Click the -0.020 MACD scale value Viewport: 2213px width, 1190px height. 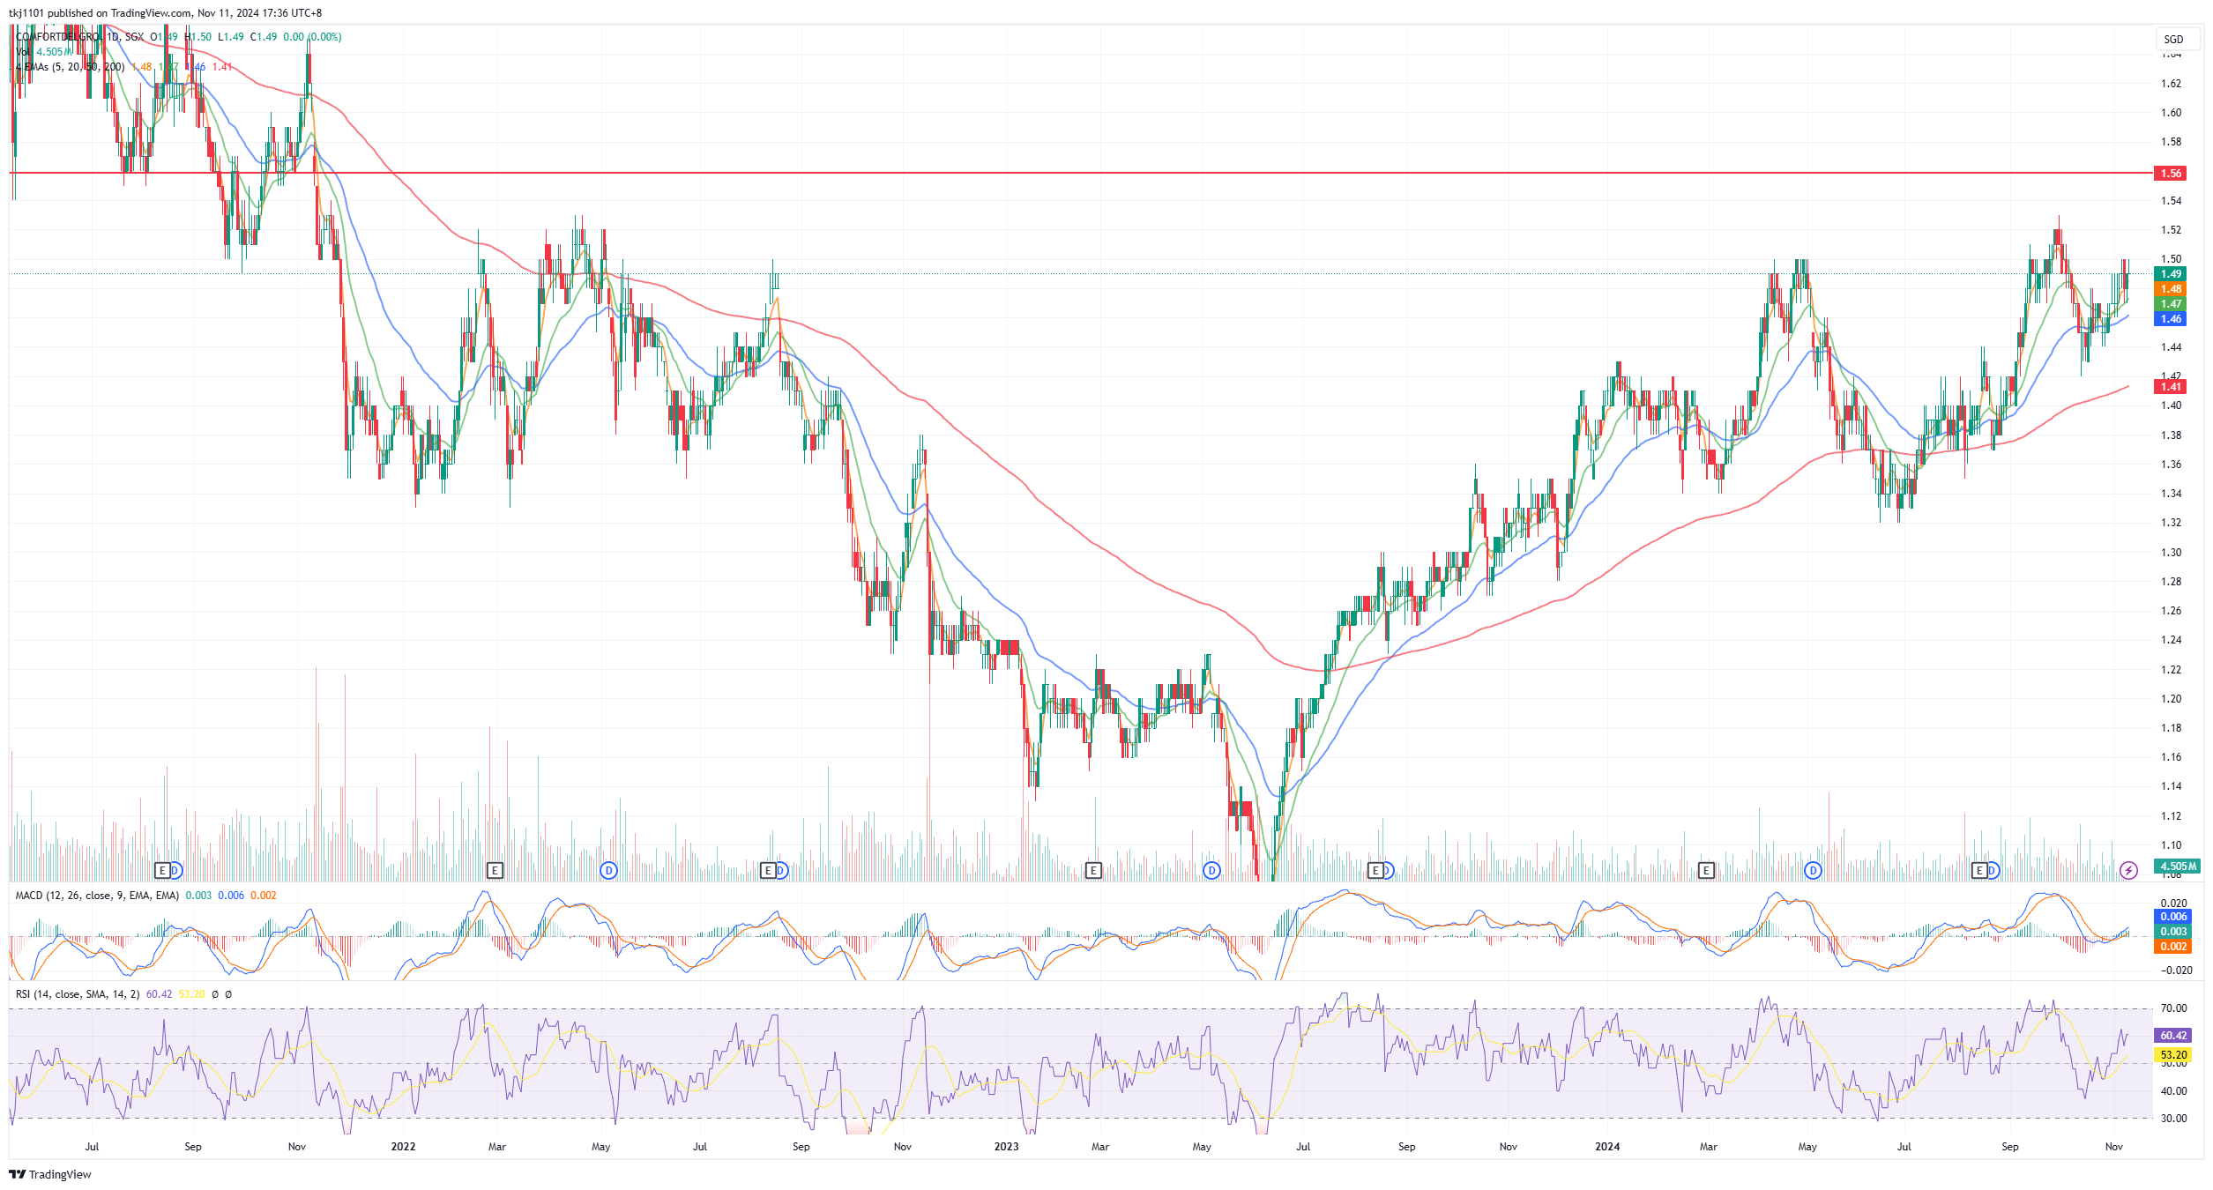coord(2176,971)
